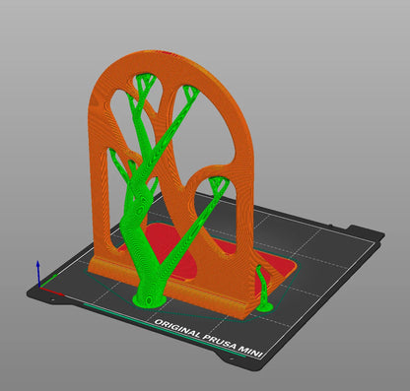Click the round base of the small support
Image resolution: width=410 pixels, height=391 pixels.
(x=264, y=307)
